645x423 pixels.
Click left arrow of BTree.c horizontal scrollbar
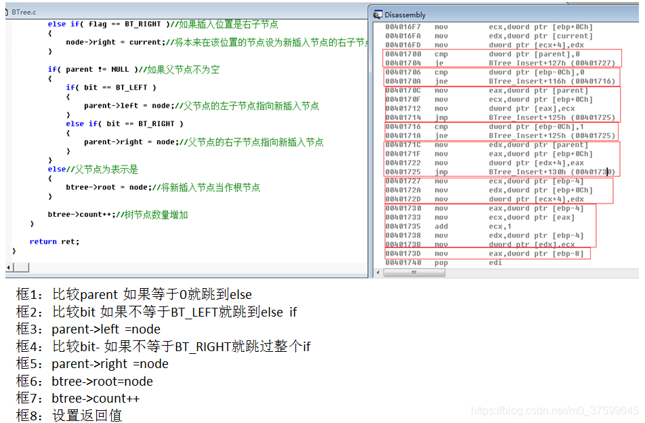coord(9,268)
